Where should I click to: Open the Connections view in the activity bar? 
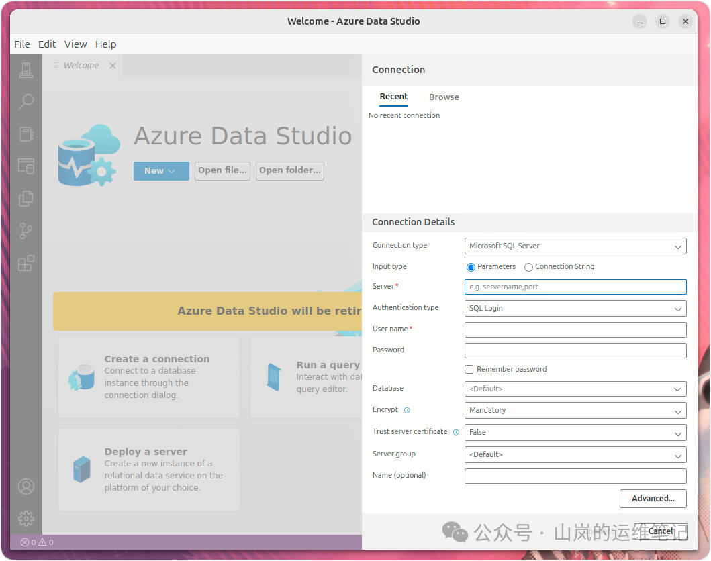(x=26, y=70)
